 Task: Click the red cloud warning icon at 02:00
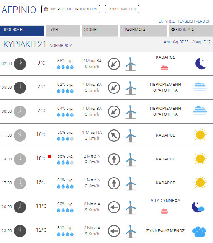[x=164, y=68]
